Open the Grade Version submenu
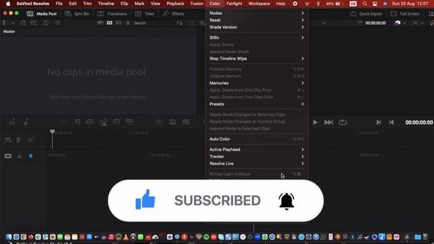This screenshot has width=434, height=244. [x=256, y=27]
